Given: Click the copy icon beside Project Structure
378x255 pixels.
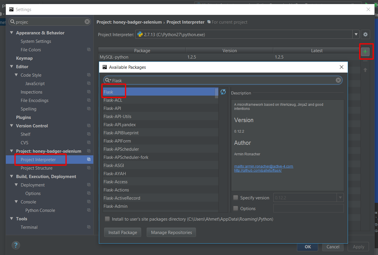Looking at the screenshot, I should tap(89, 168).
